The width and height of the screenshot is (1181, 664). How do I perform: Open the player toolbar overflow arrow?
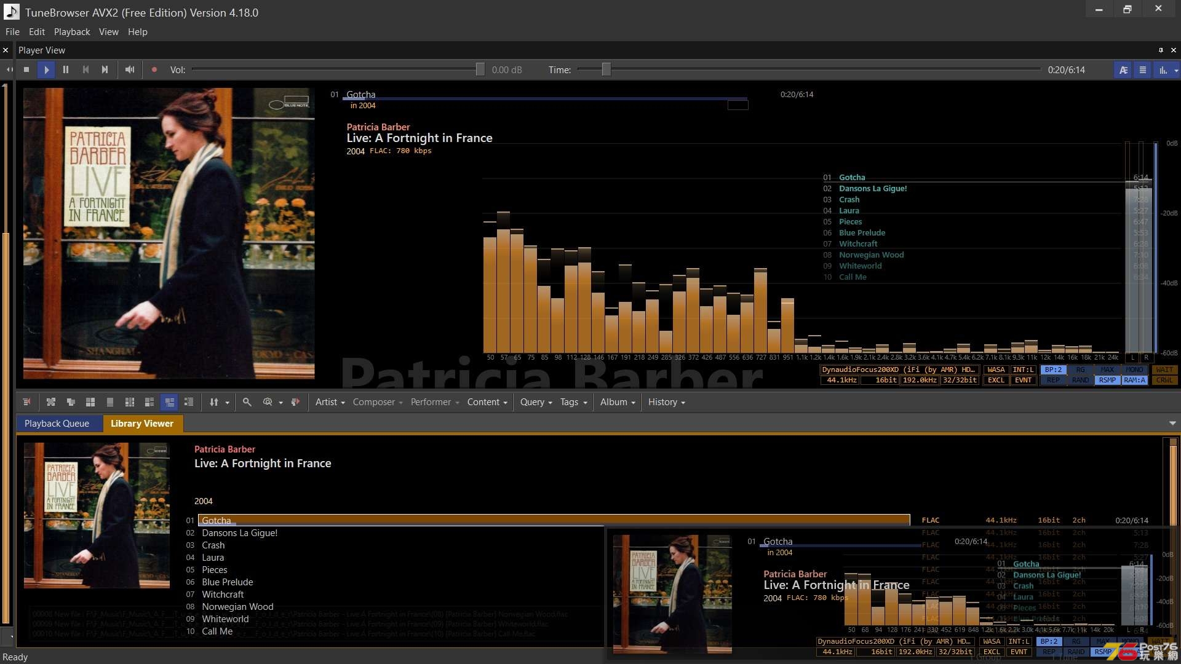click(1176, 71)
